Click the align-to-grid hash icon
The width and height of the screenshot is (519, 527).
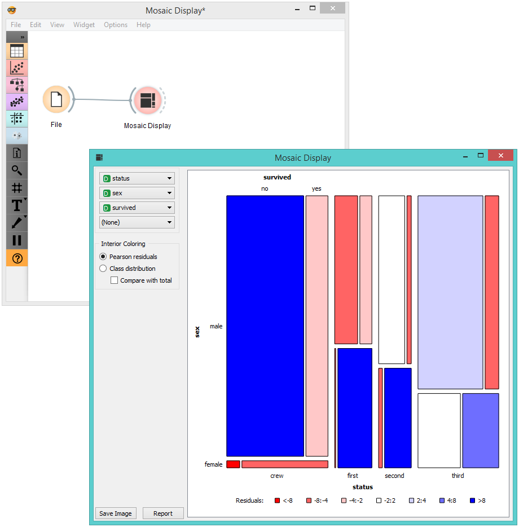(x=16, y=188)
